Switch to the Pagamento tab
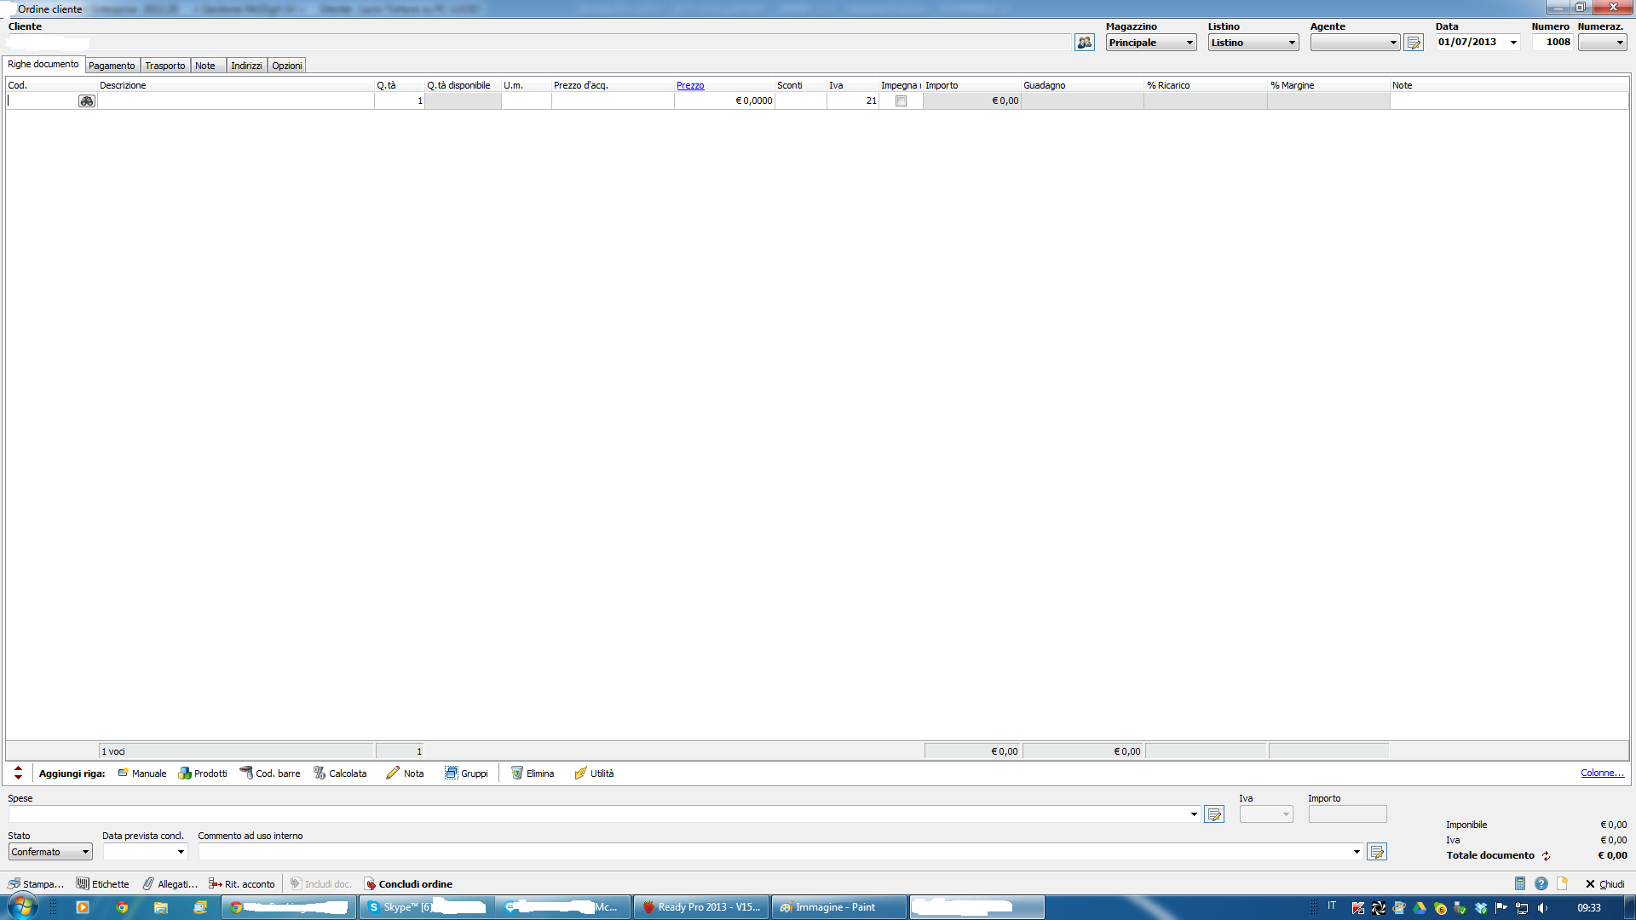The height and width of the screenshot is (920, 1636). [112, 66]
